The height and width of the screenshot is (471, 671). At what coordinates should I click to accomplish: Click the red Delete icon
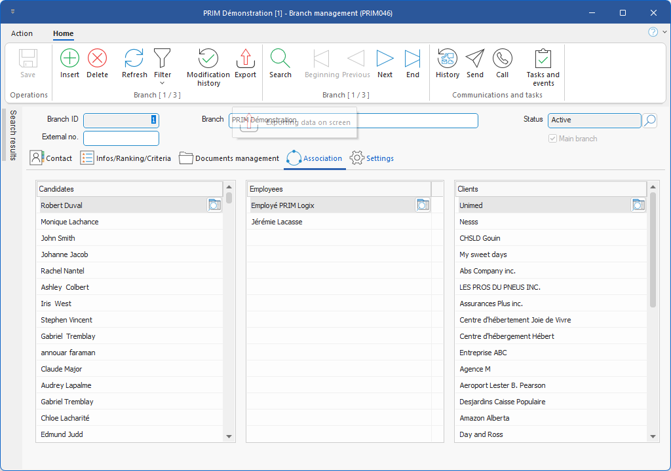(97, 59)
